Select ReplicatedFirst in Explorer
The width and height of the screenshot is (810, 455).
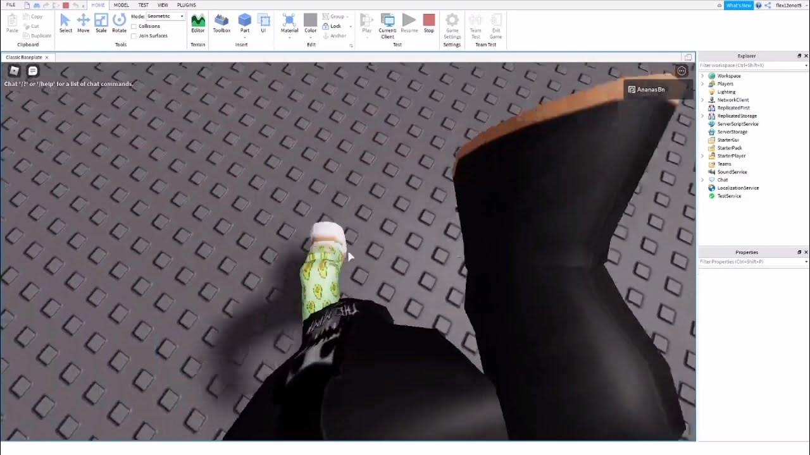(733, 108)
